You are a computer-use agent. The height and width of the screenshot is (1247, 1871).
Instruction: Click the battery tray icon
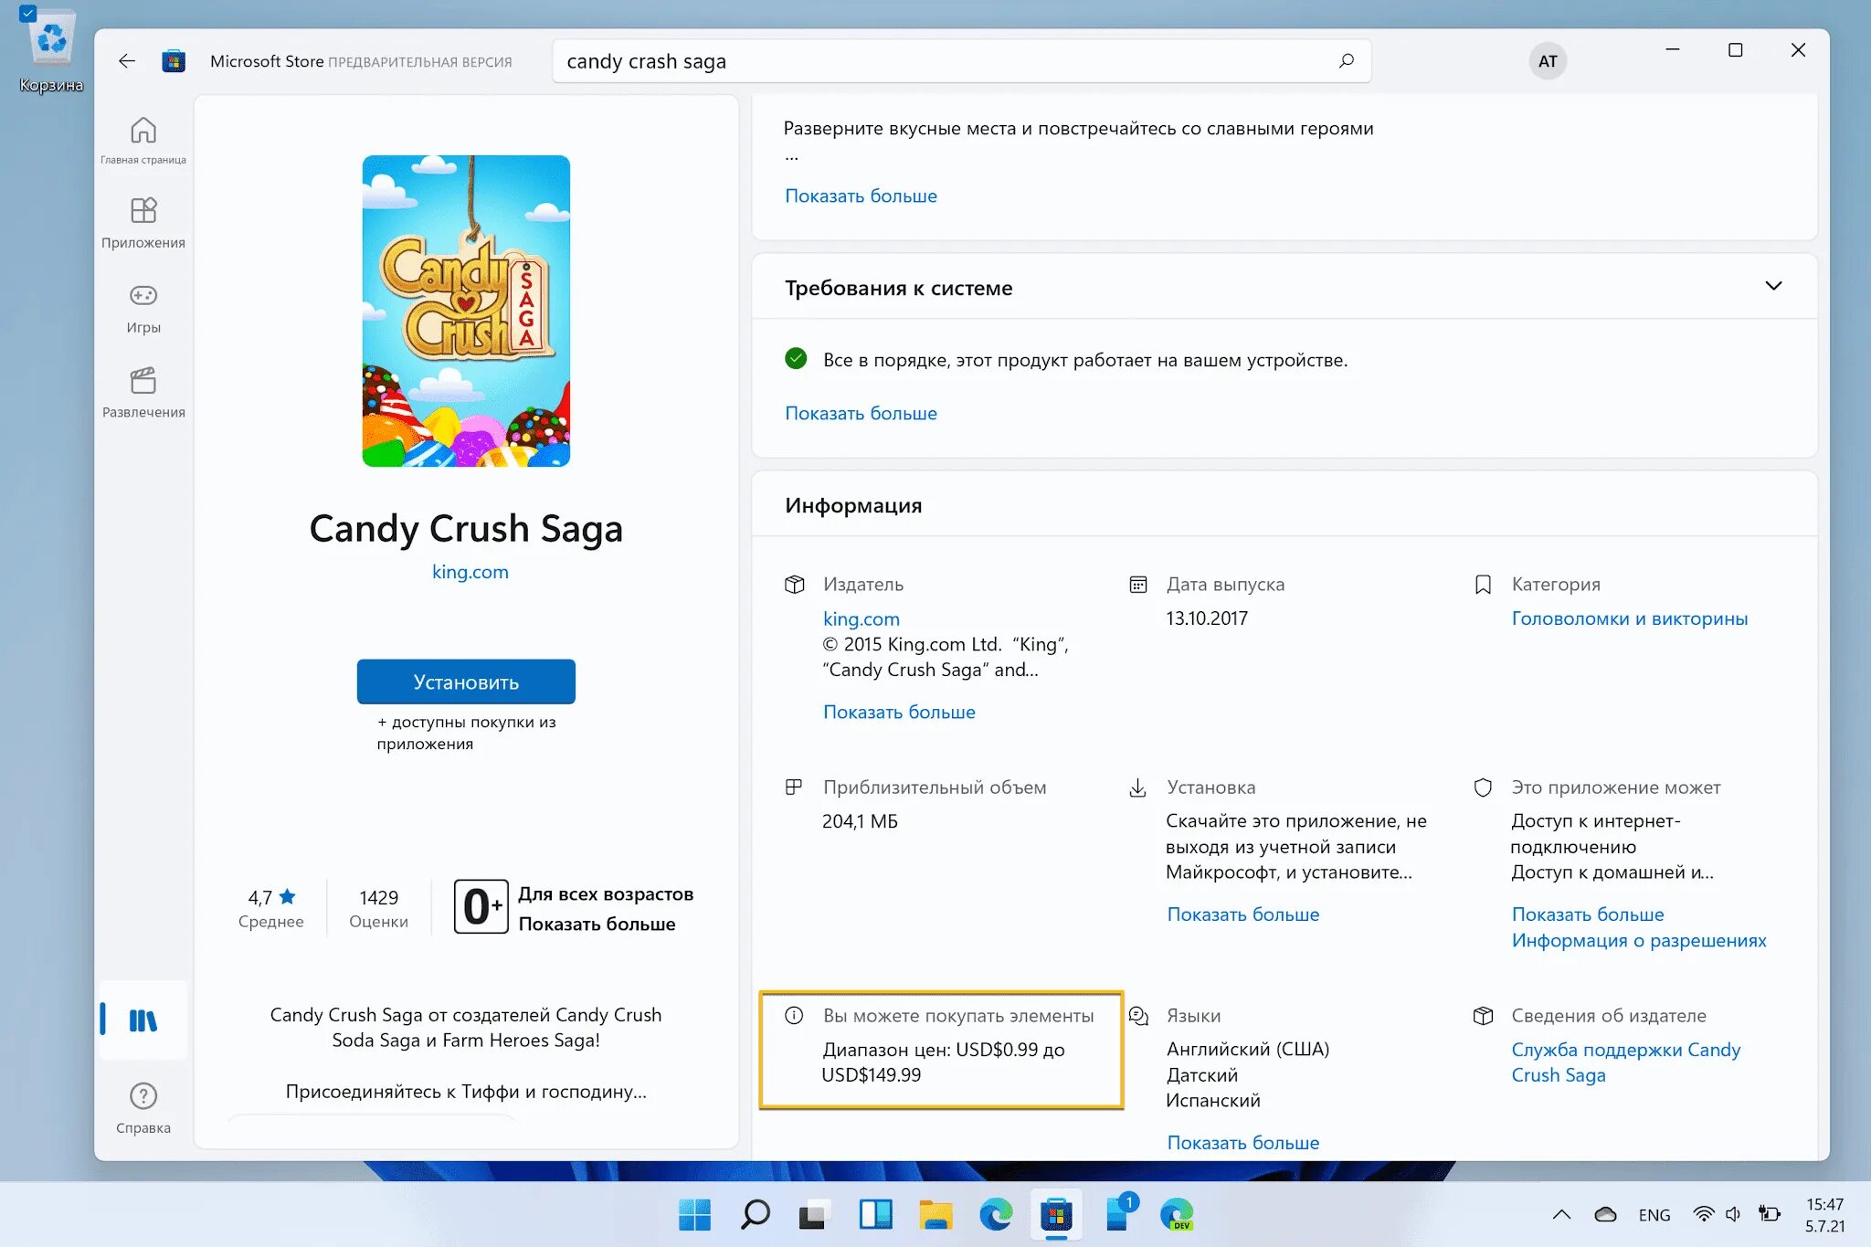point(1770,1214)
